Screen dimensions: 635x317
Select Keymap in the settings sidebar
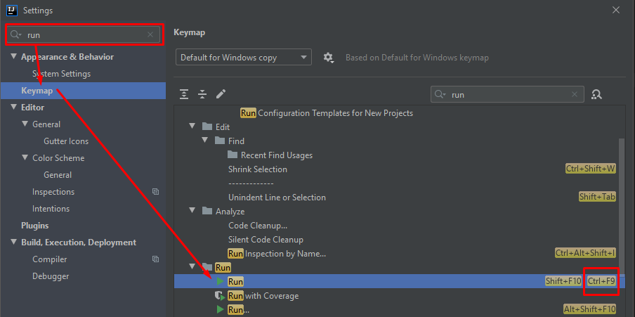click(x=37, y=91)
